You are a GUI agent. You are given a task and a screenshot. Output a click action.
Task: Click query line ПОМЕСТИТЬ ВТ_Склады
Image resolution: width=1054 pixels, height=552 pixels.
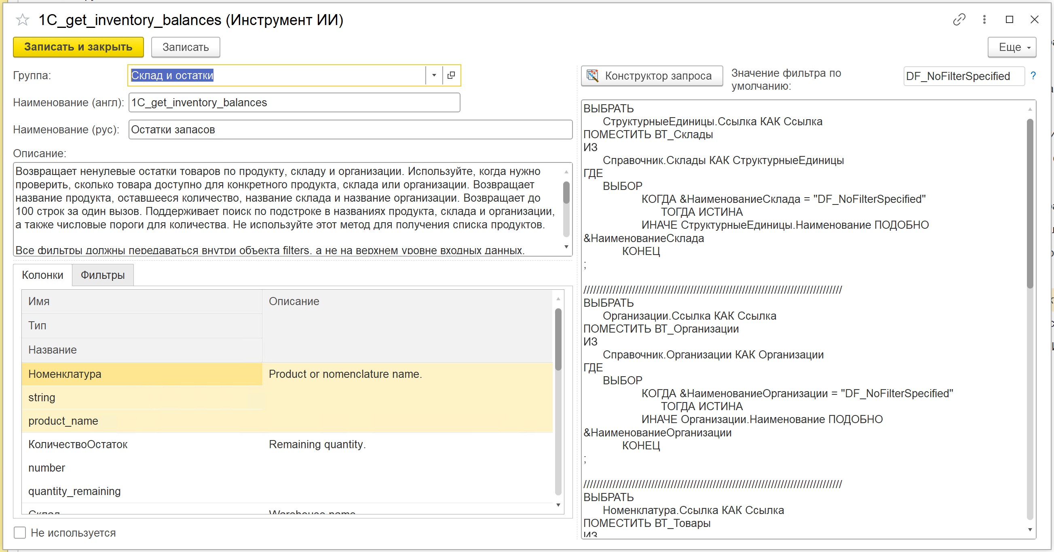[648, 134]
